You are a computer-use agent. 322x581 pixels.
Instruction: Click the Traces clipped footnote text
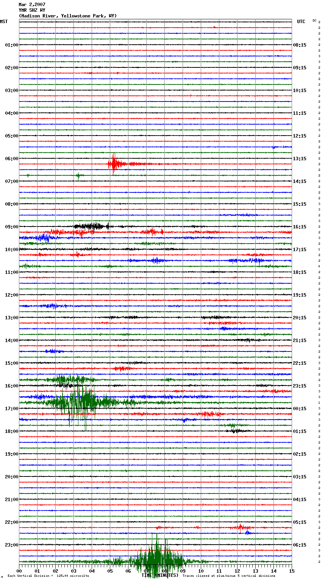tap(229, 576)
